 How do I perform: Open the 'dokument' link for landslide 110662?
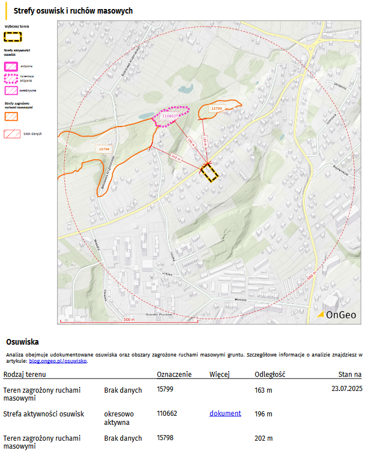(225, 414)
